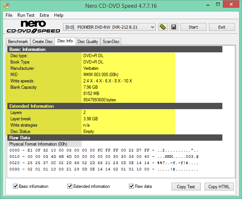Screen dimensions: 242x199
Task: Click the save floppy disk icon
Action: 174,27
